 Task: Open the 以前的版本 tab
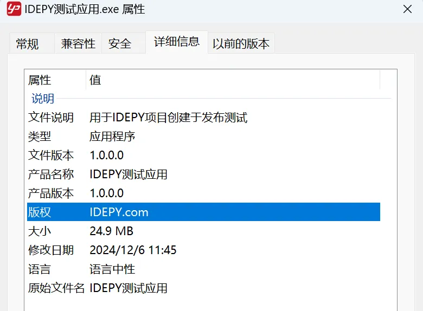[x=241, y=44]
